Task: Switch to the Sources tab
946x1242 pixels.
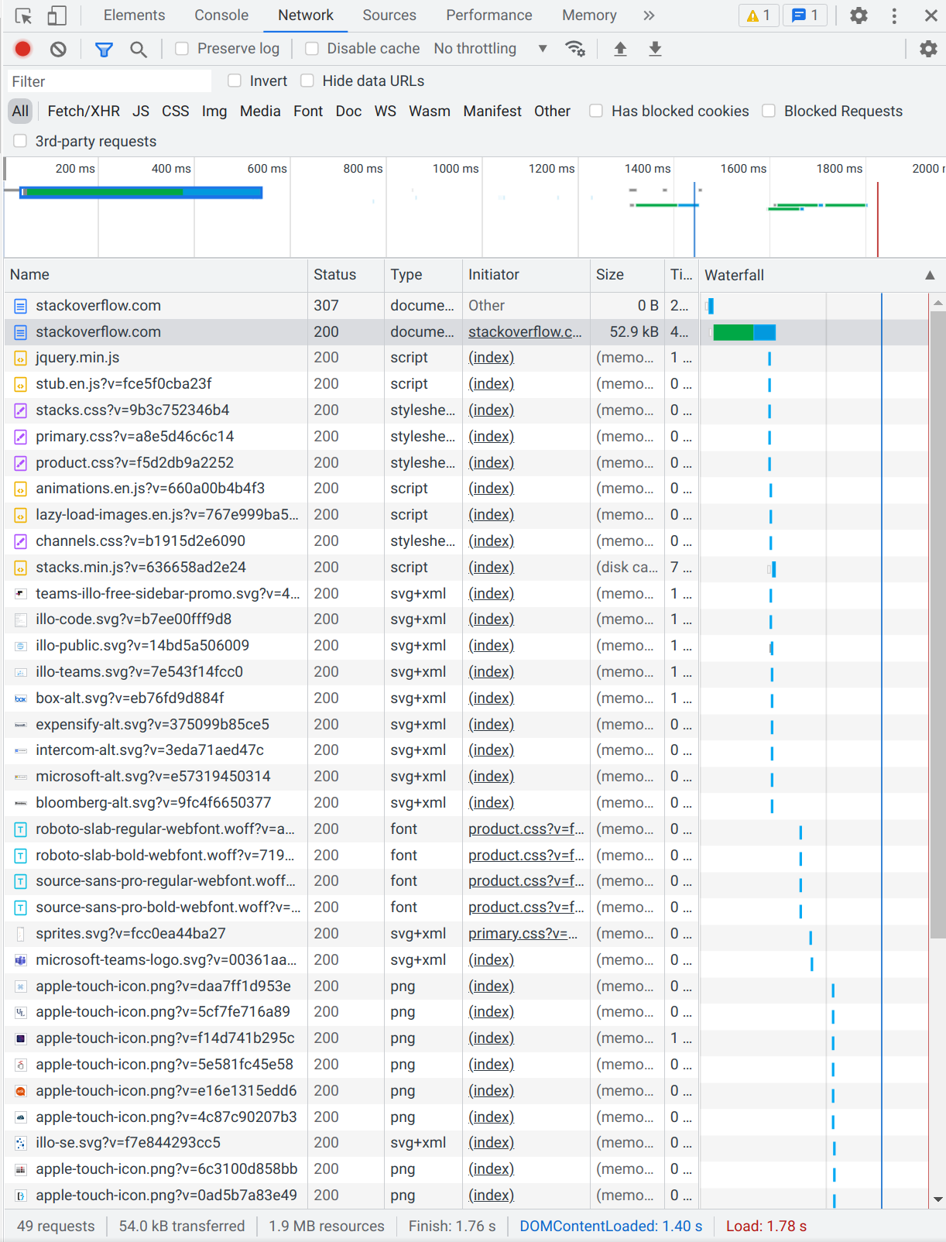Action: pos(389,15)
